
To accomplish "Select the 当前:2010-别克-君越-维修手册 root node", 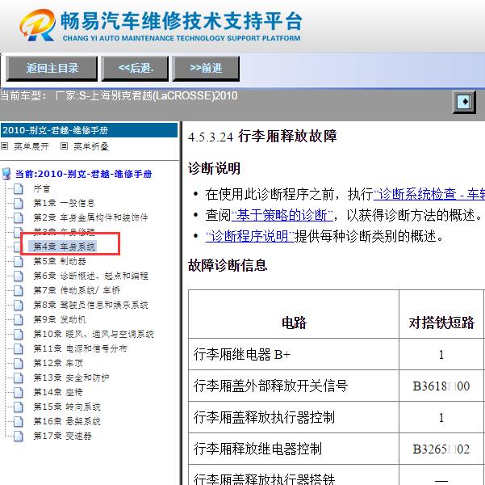I will coord(83,174).
